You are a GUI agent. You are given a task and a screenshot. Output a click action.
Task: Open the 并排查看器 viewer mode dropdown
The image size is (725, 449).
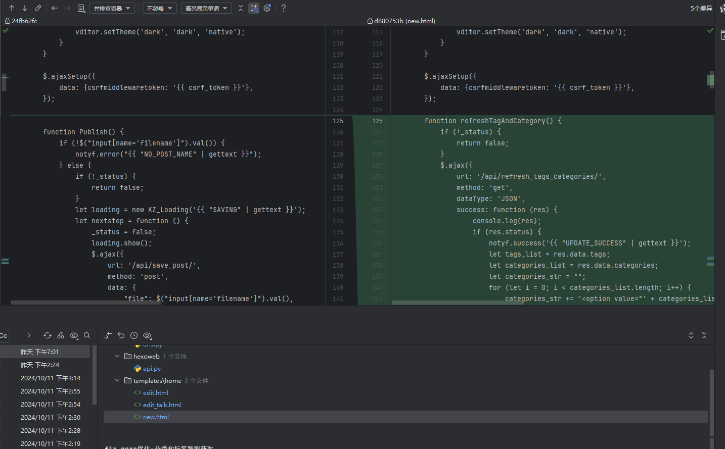coord(112,8)
